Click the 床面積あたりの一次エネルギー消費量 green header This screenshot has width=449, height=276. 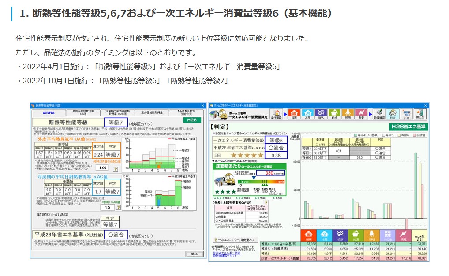[249, 166]
